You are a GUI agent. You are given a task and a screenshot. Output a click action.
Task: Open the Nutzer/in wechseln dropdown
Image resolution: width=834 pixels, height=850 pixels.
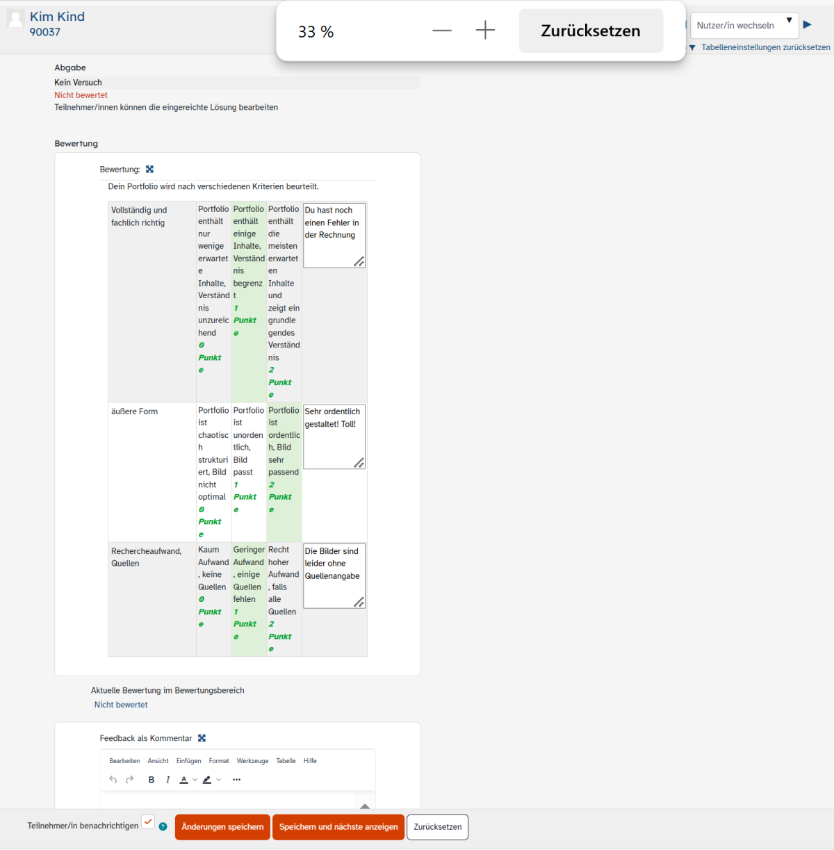point(744,25)
